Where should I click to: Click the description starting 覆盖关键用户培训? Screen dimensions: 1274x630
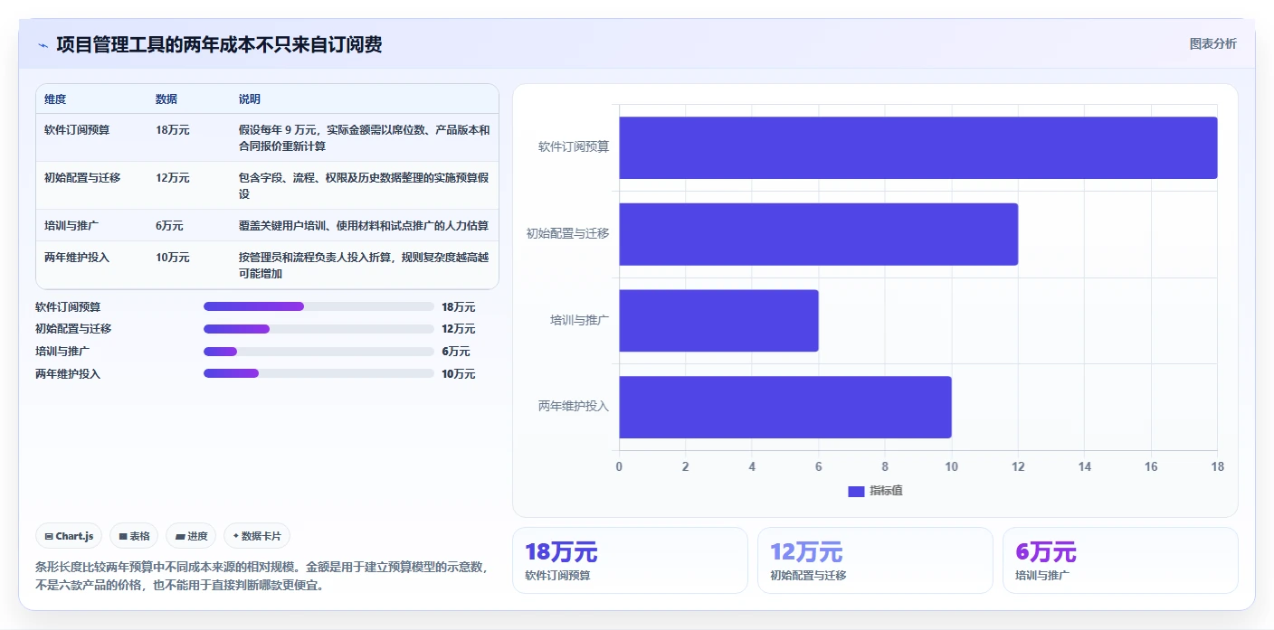pyautogui.click(x=364, y=225)
